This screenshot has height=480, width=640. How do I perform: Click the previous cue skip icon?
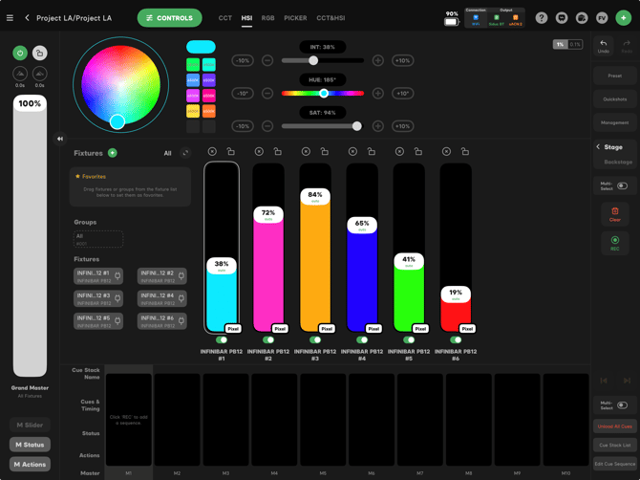tap(604, 381)
